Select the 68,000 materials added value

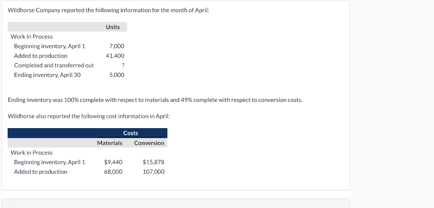click(x=113, y=172)
